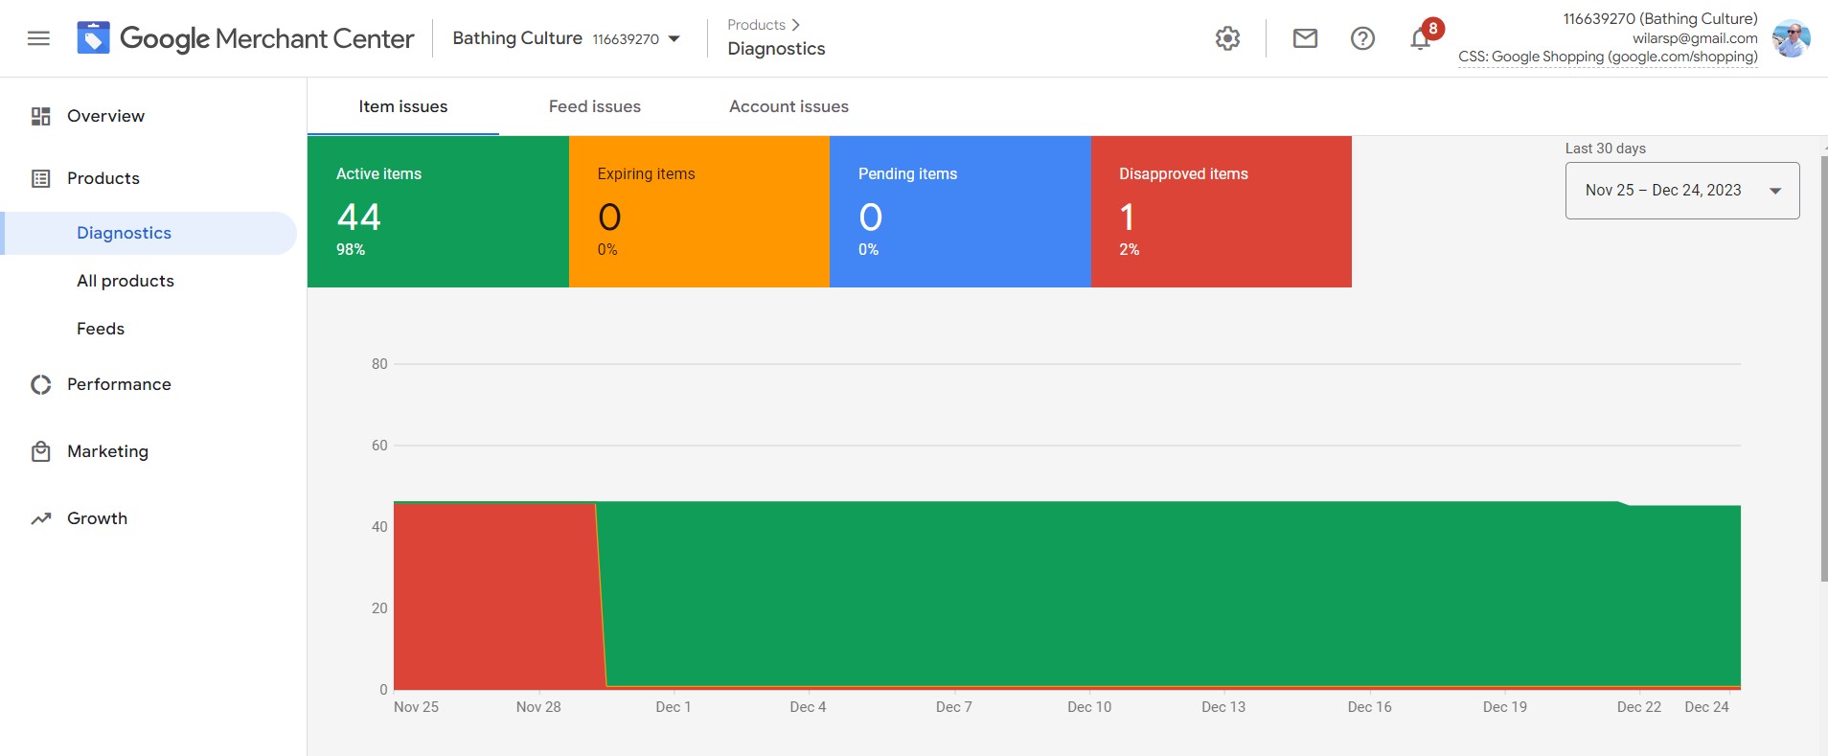Click the CSS: Google Shopping link

tap(1608, 57)
